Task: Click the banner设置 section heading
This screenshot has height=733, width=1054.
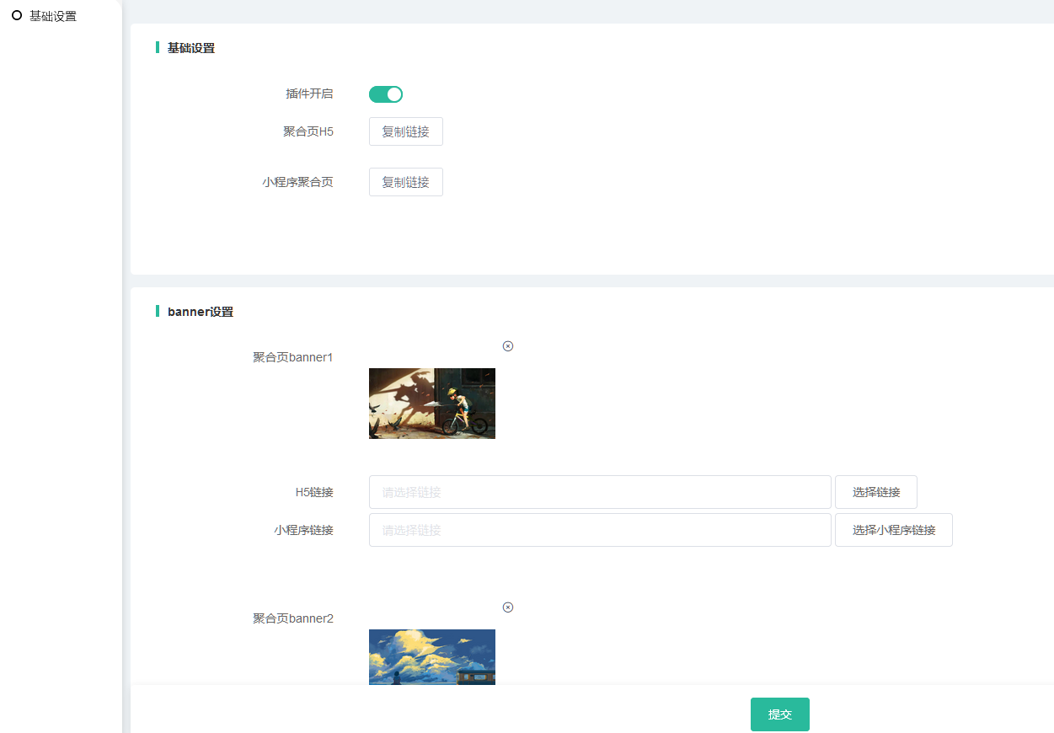Action: [201, 312]
